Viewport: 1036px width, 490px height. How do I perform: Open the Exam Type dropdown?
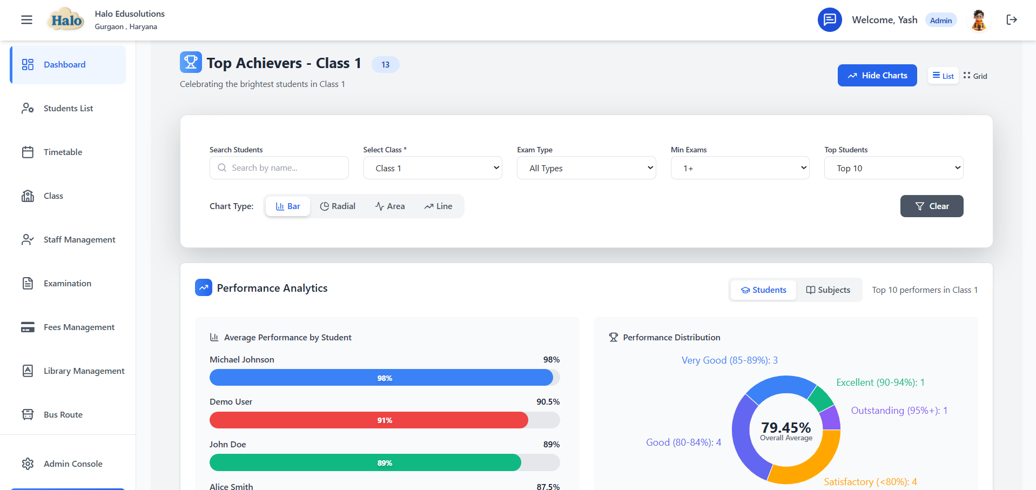pos(586,168)
